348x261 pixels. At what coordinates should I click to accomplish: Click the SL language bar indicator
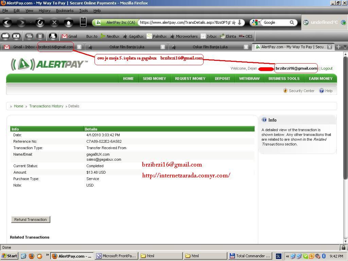point(278,256)
